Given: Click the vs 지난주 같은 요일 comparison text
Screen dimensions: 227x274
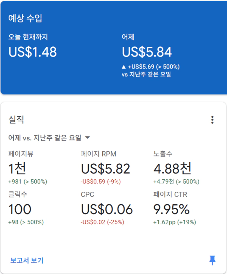Looking at the screenshot, I should [x=146, y=75].
